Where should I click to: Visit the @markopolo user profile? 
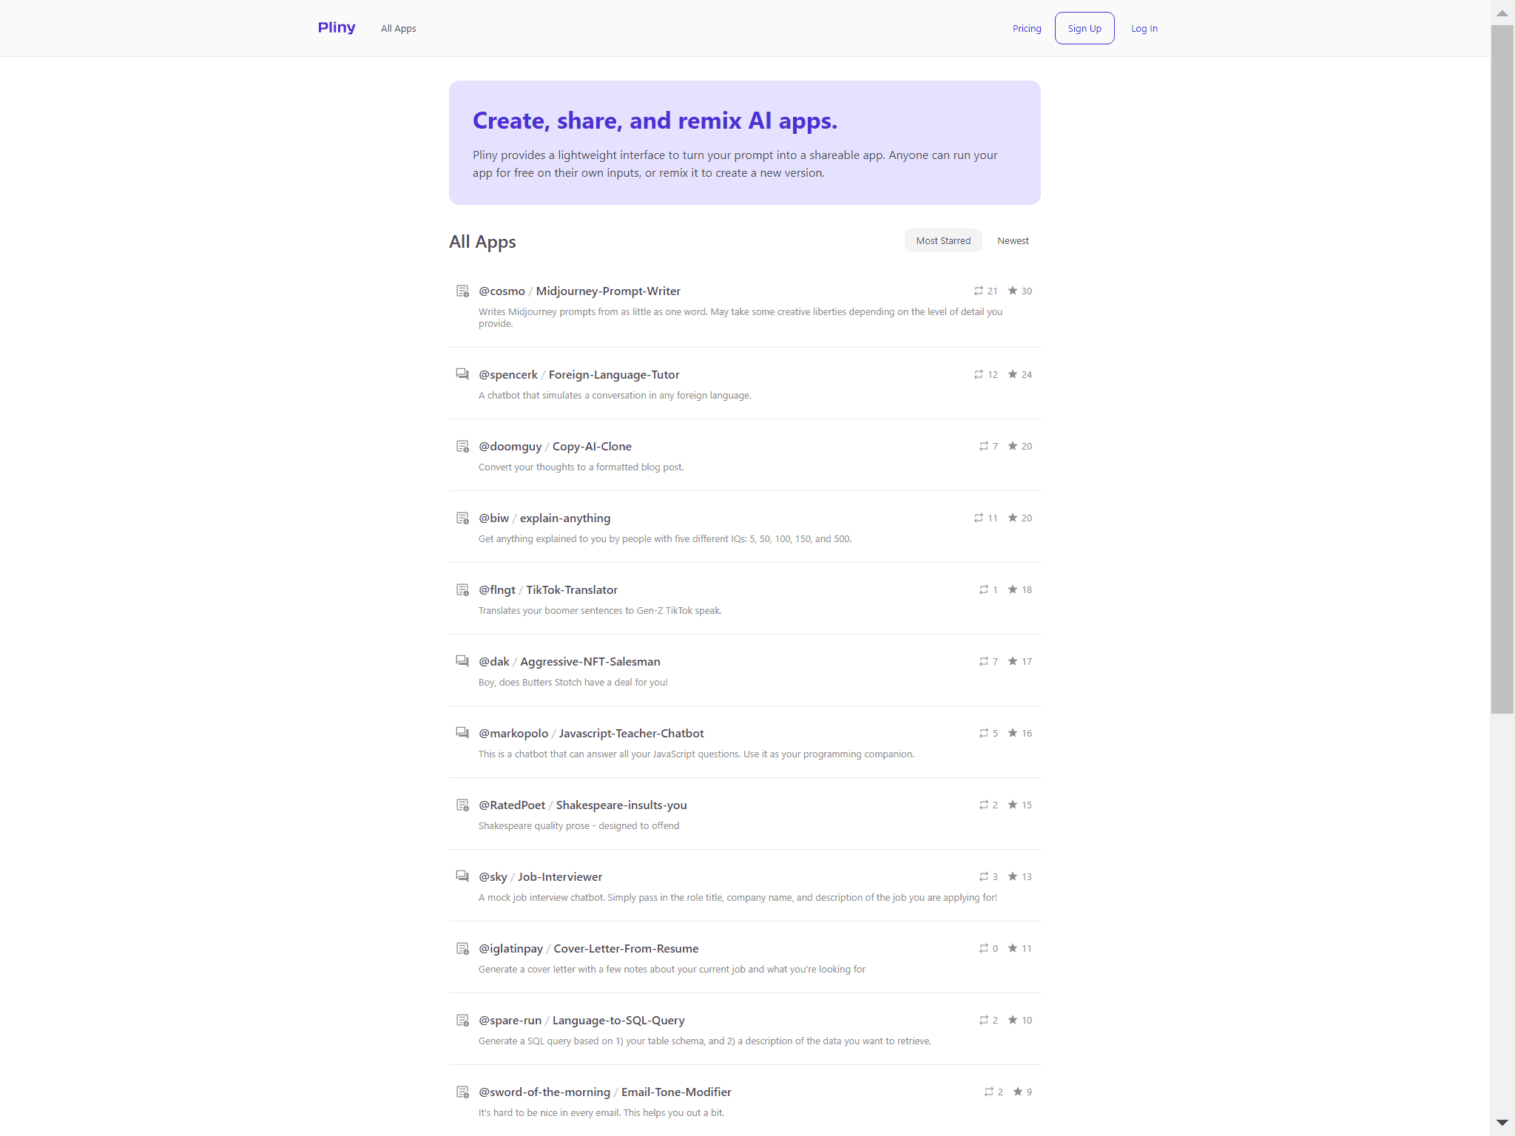(513, 734)
